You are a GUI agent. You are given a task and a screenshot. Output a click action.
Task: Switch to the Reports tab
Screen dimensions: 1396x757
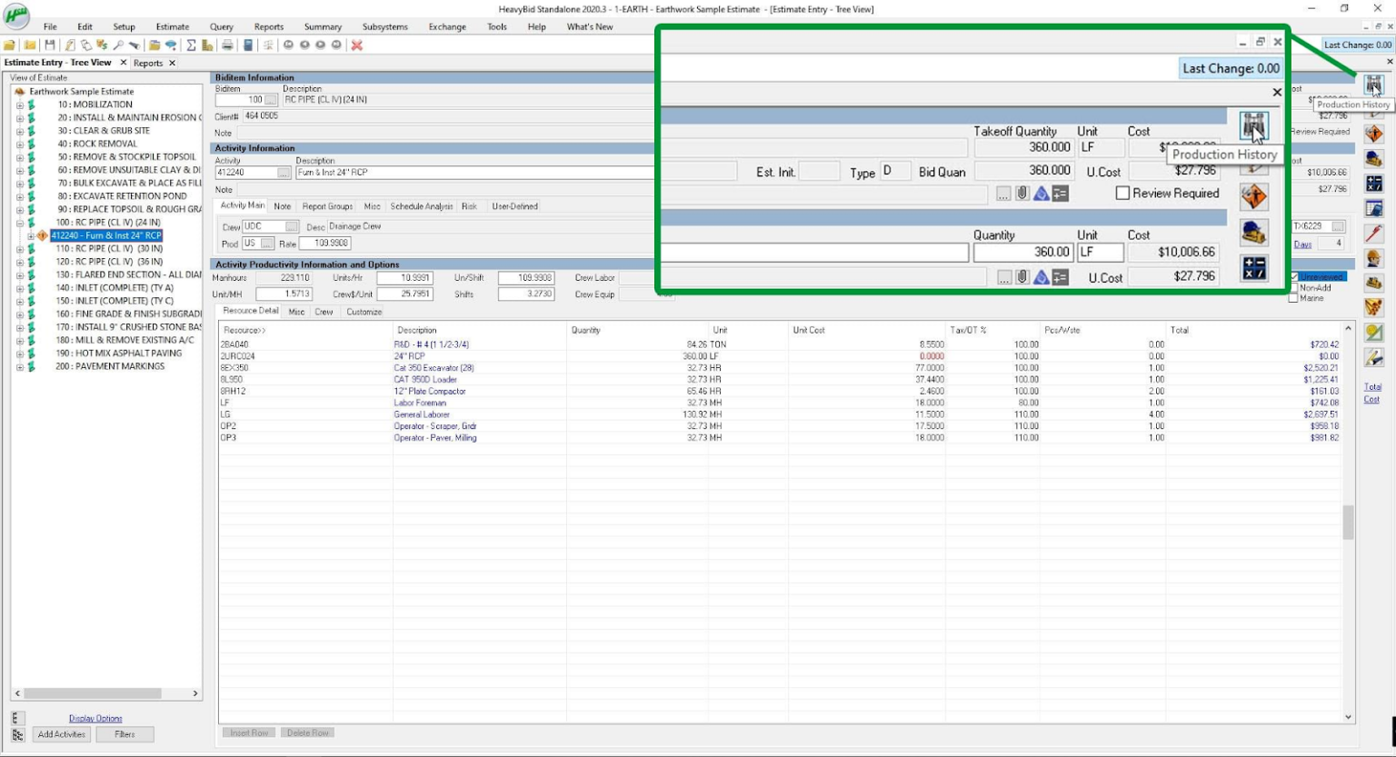149,62
